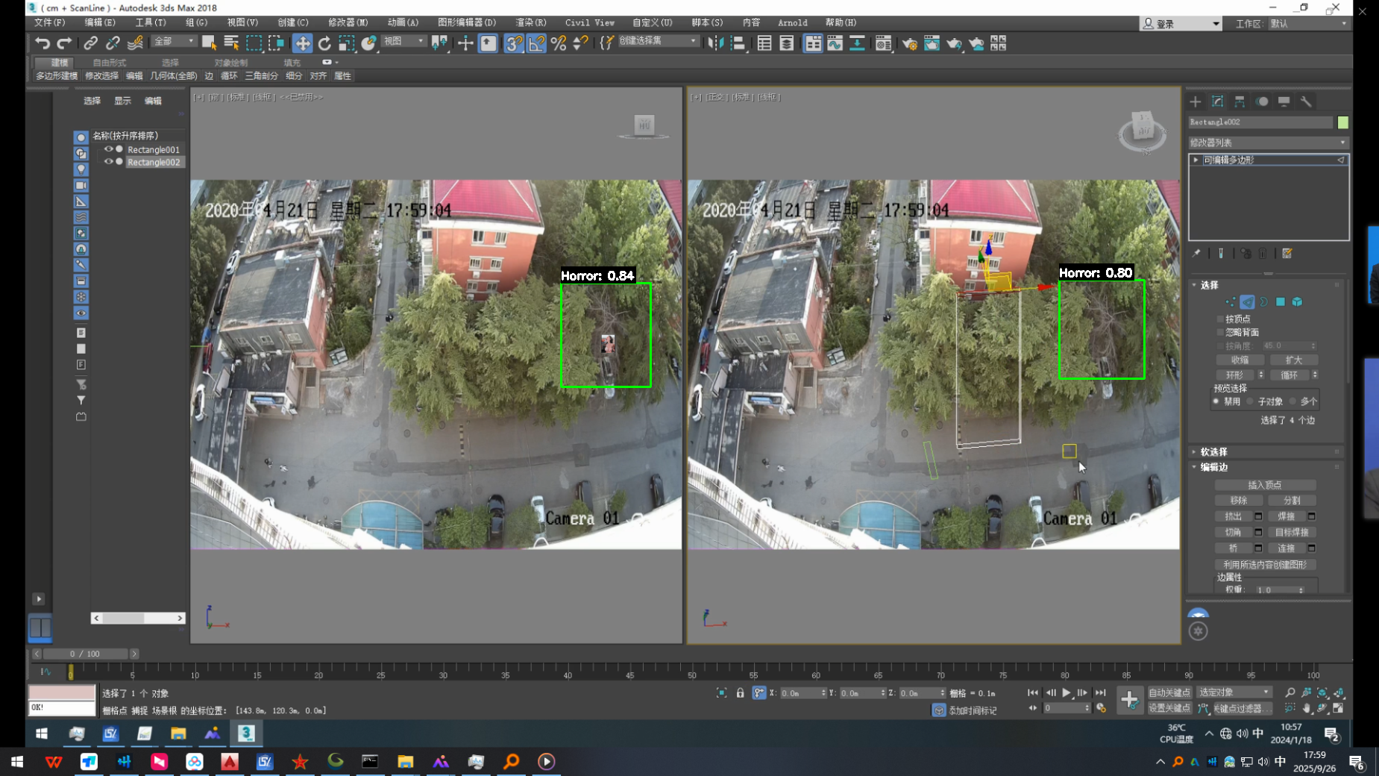Toggle the Angle Snap icon
Image resolution: width=1379 pixels, height=776 pixels.
pos(536,43)
